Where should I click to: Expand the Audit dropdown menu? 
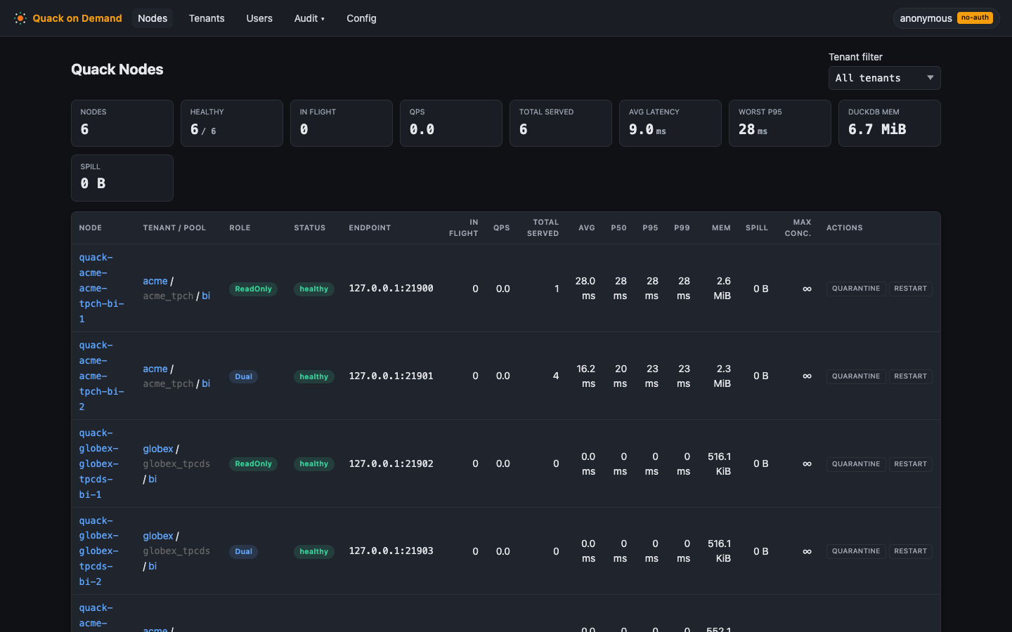(309, 18)
